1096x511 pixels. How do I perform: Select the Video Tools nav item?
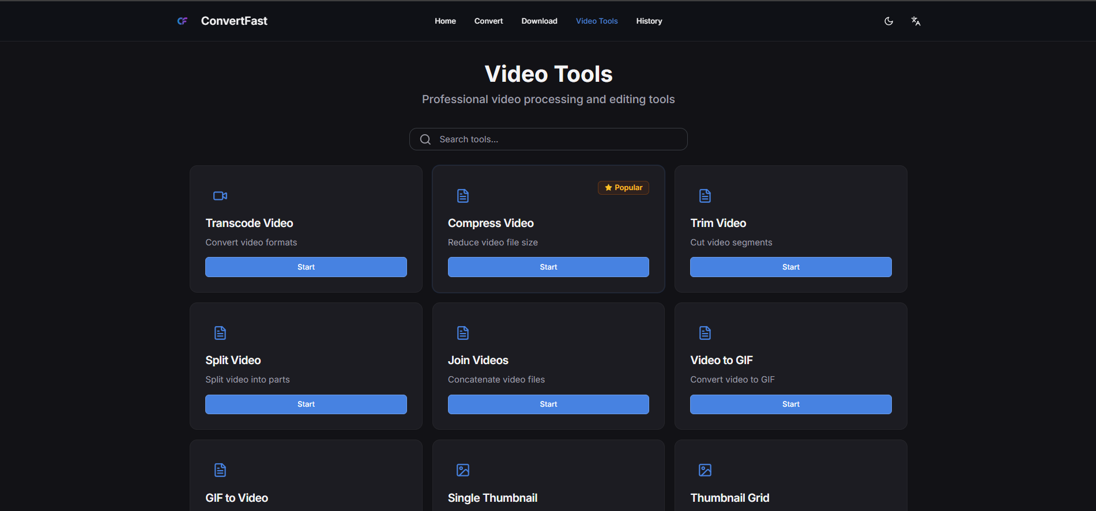597,21
